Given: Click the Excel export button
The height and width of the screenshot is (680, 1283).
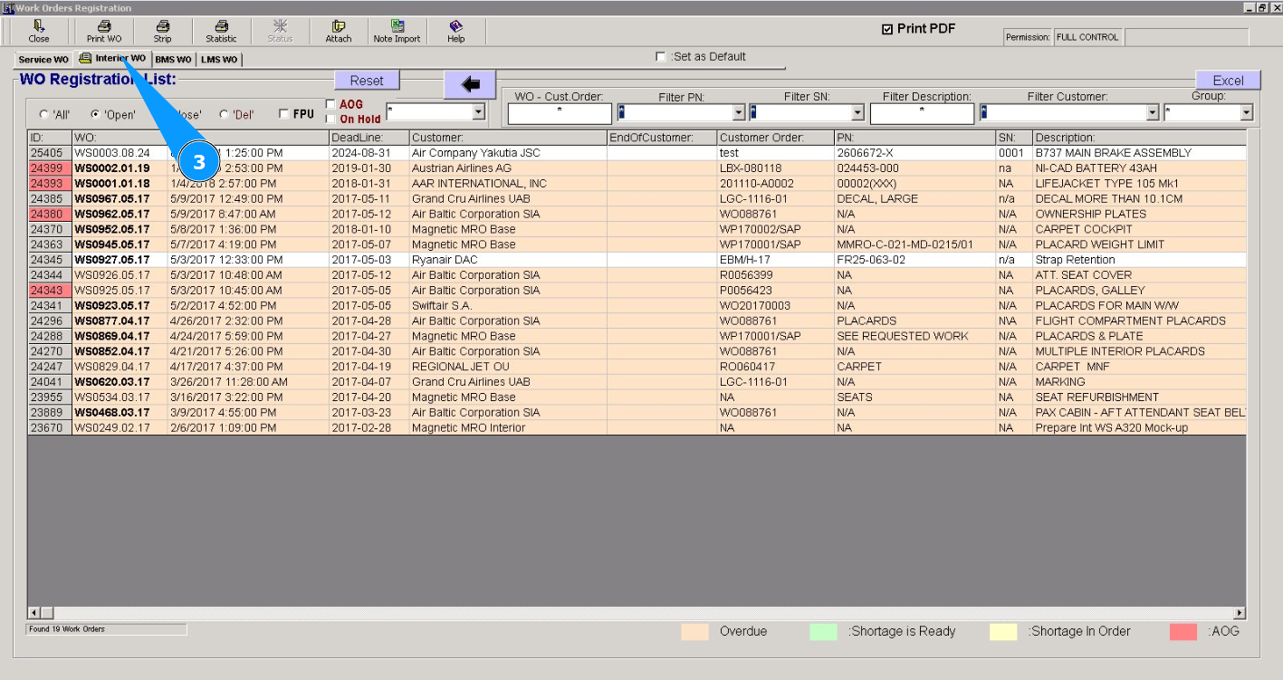Looking at the screenshot, I should [x=1228, y=81].
